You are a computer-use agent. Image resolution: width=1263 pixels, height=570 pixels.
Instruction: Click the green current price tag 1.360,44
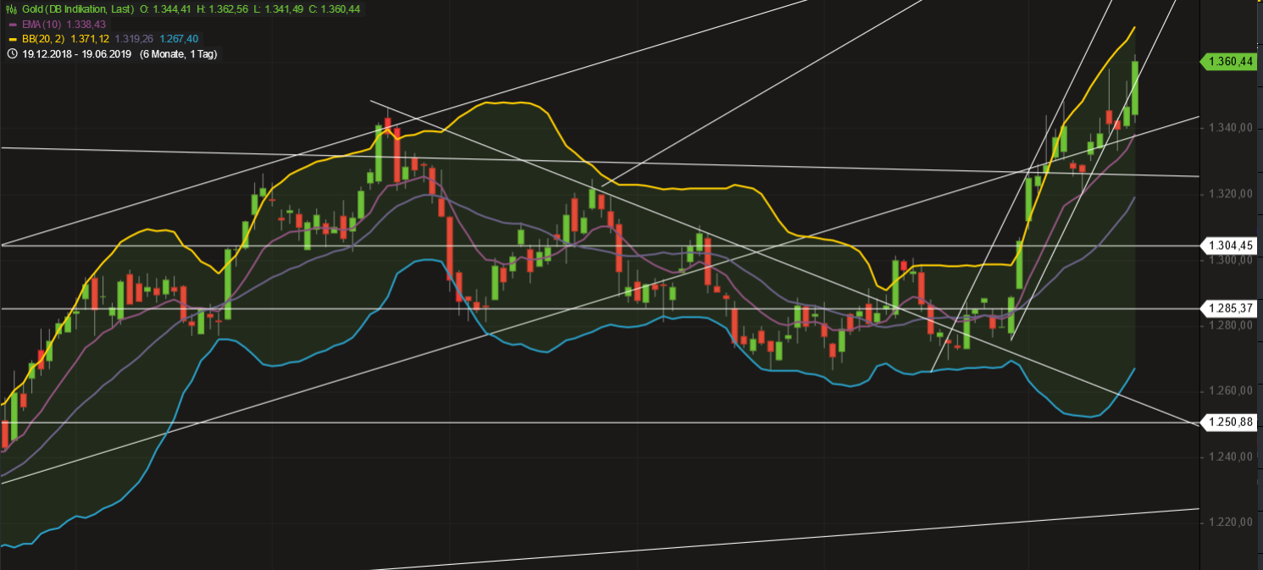coord(1227,62)
